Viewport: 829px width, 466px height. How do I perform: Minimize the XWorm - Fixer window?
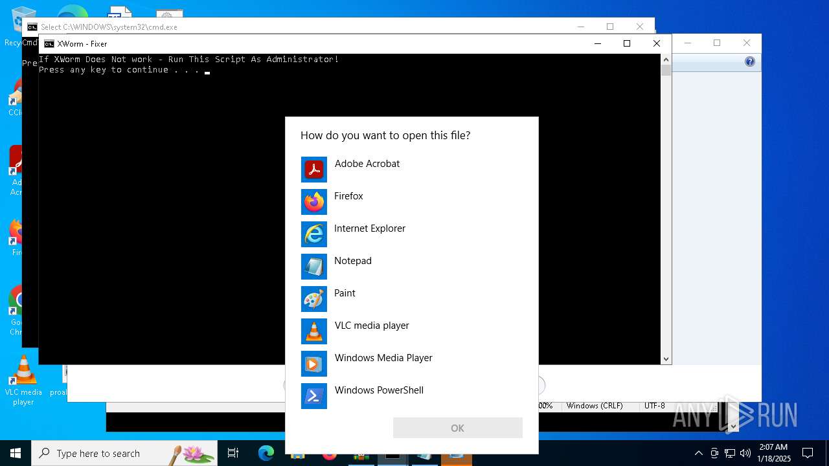(x=597, y=43)
